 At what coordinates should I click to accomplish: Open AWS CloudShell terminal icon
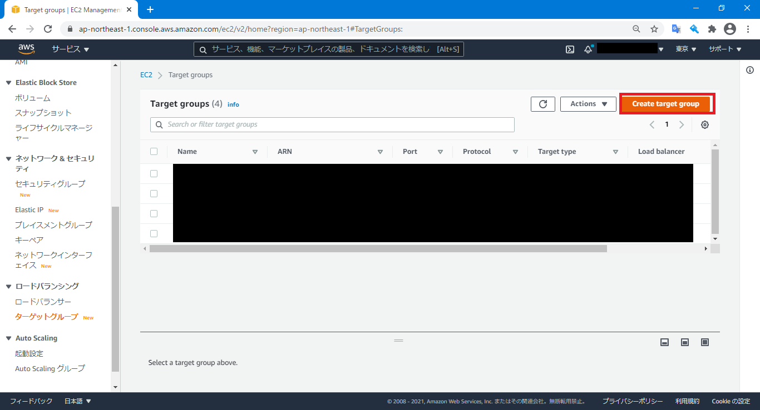tap(570, 49)
